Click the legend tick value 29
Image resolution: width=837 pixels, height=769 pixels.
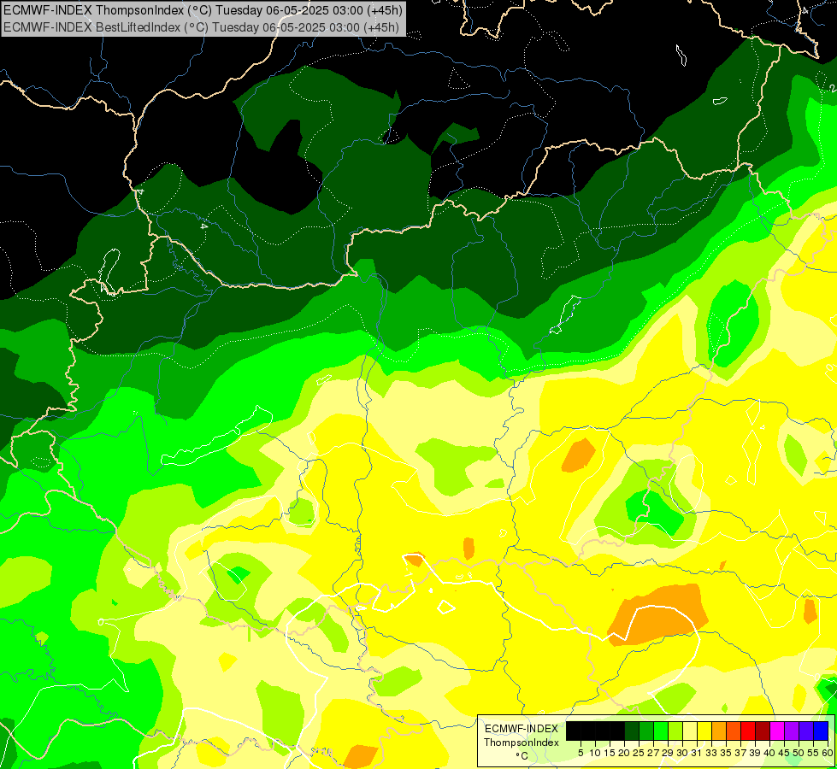pyautogui.click(x=668, y=753)
